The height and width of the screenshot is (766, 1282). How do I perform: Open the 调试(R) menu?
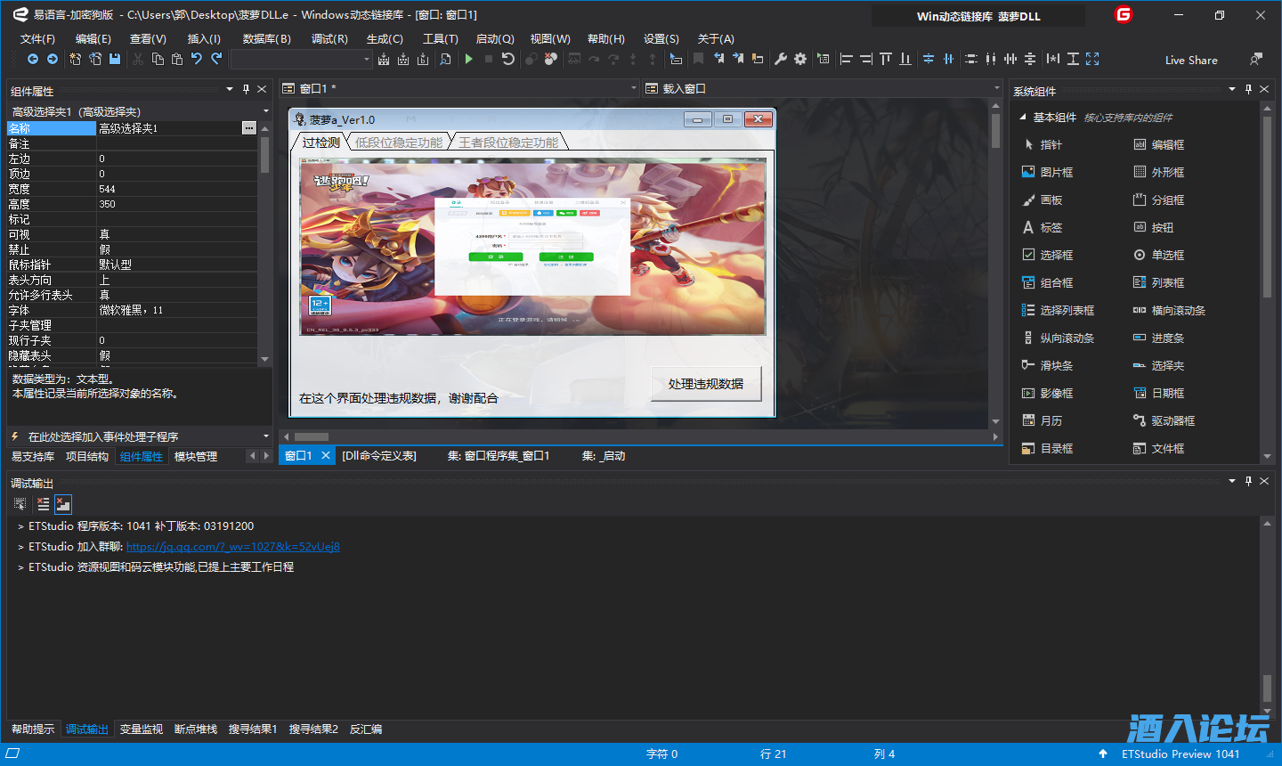click(x=329, y=38)
